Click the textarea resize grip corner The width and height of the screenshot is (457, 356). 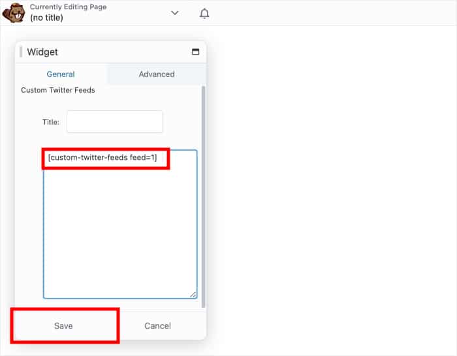point(193,295)
